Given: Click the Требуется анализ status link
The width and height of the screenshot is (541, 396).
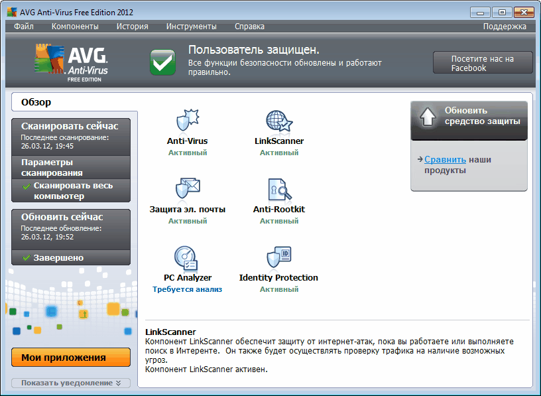Looking at the screenshot, I should coord(188,289).
